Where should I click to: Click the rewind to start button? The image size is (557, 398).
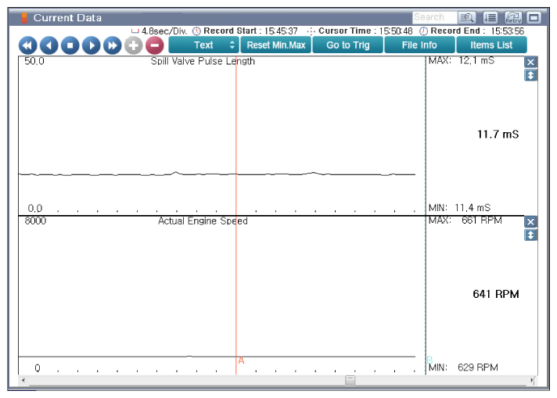pos(27,45)
